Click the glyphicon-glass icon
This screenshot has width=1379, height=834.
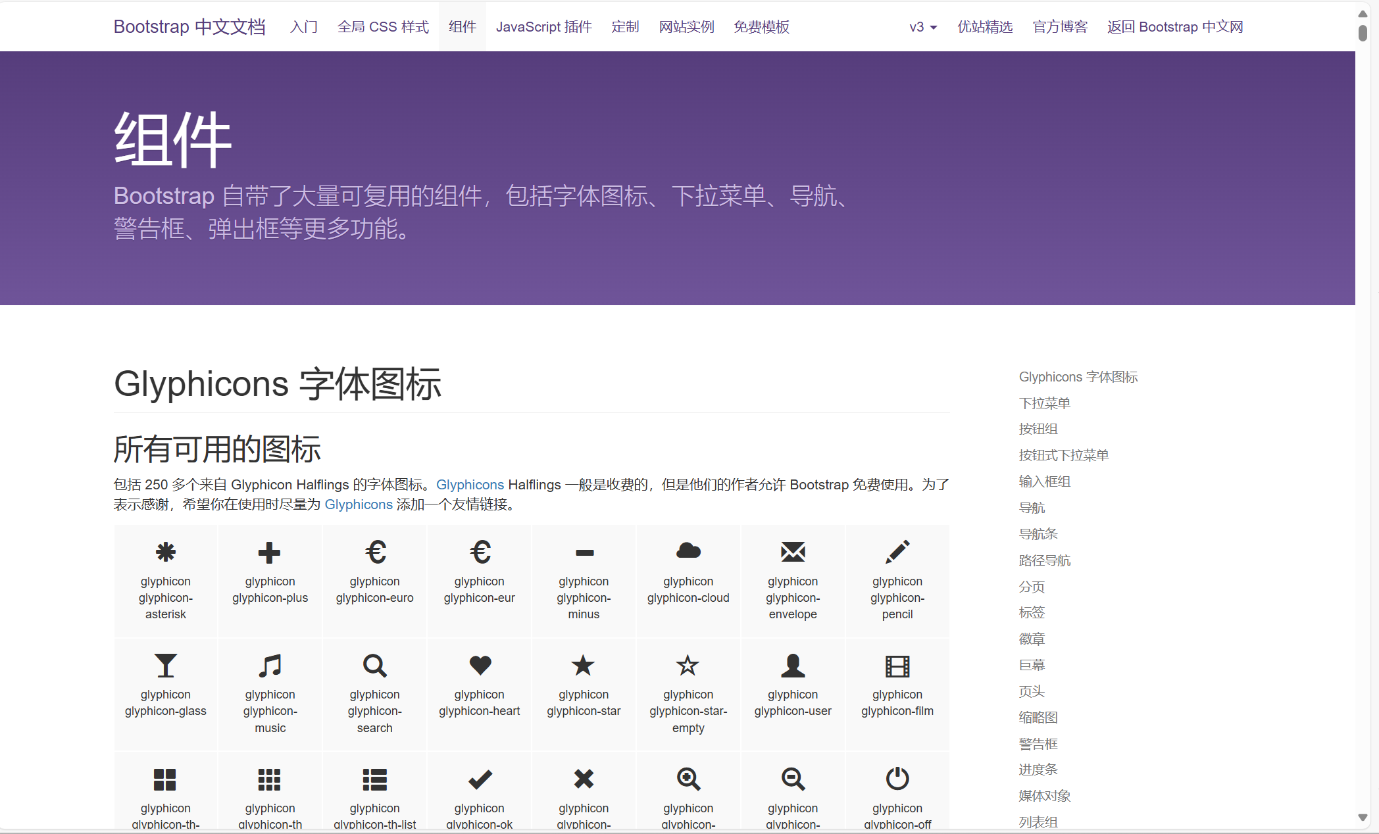165,666
